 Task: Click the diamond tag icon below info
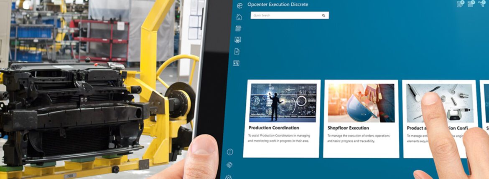click(x=229, y=165)
